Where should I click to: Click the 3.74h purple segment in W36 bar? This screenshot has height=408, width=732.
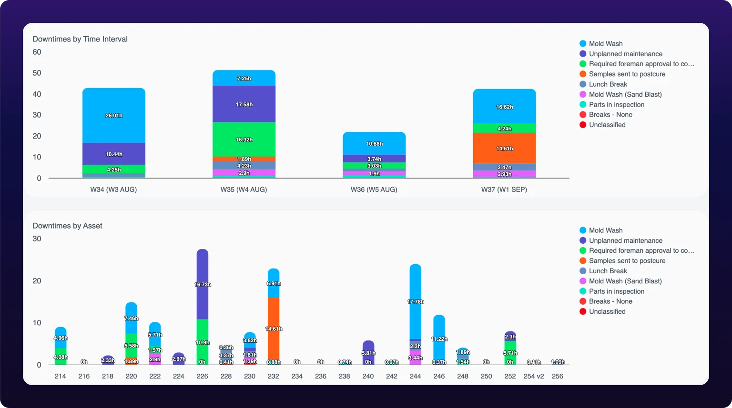point(374,159)
